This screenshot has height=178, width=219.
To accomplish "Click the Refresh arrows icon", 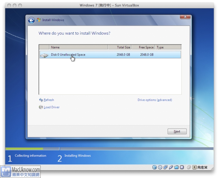I will coord(41,100).
